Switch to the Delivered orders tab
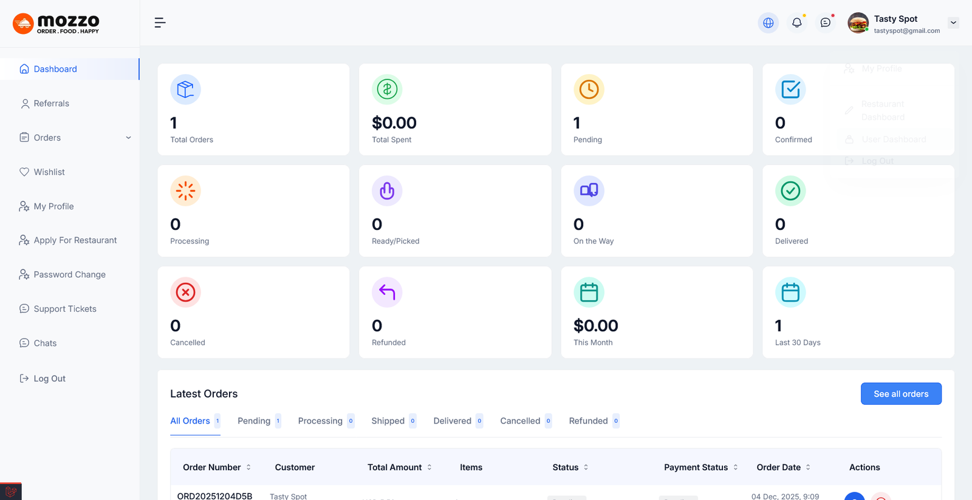The height and width of the screenshot is (500, 972). (453, 421)
